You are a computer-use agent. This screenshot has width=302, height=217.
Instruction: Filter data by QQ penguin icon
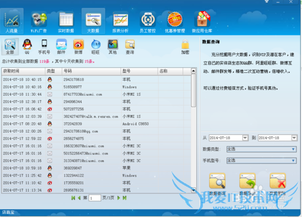(27, 46)
